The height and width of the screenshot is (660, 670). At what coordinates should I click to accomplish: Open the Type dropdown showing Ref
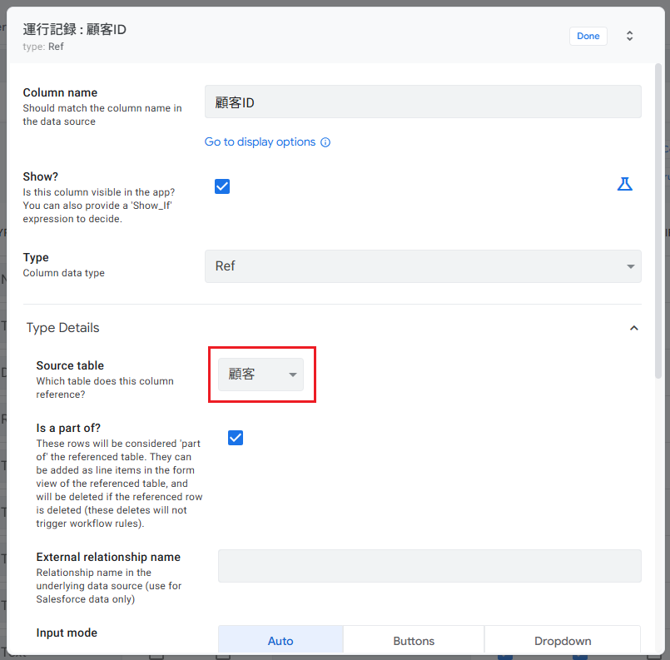click(x=422, y=266)
